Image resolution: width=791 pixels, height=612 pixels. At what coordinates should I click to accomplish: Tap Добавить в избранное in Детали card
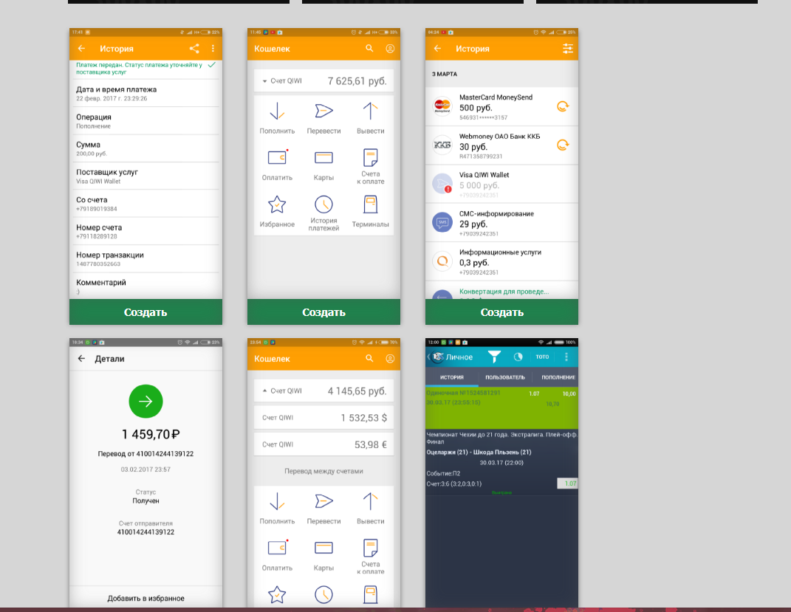point(145,599)
